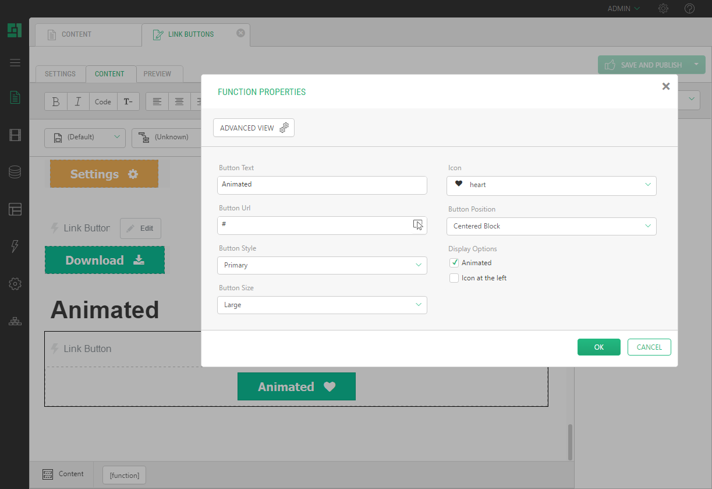Open the Functions lightning bolt icon
The image size is (712, 489).
coord(15,247)
